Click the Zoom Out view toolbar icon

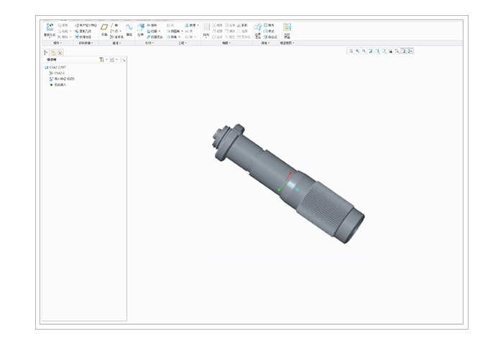pos(364,51)
